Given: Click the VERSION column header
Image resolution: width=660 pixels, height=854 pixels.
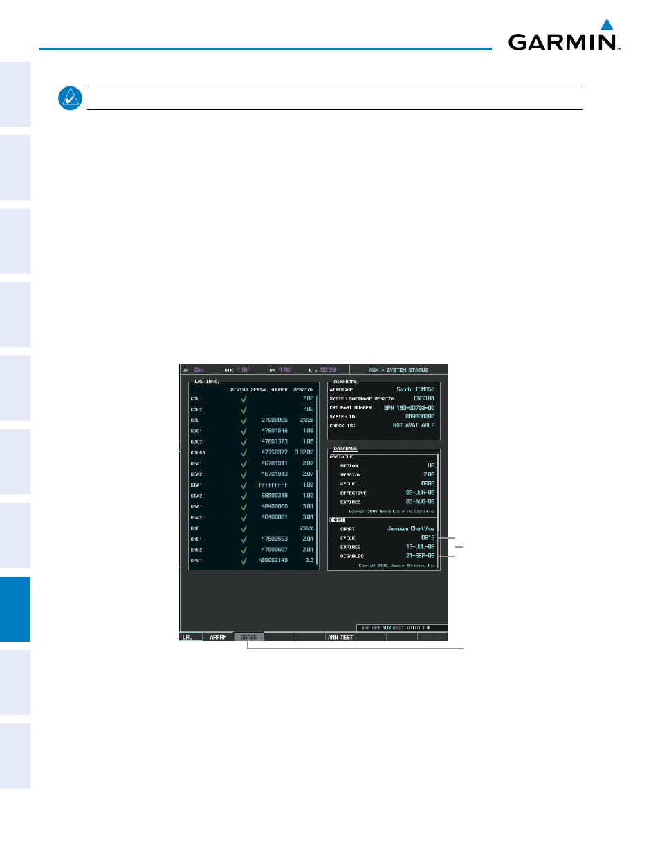Looking at the screenshot, I should pyautogui.click(x=304, y=390).
